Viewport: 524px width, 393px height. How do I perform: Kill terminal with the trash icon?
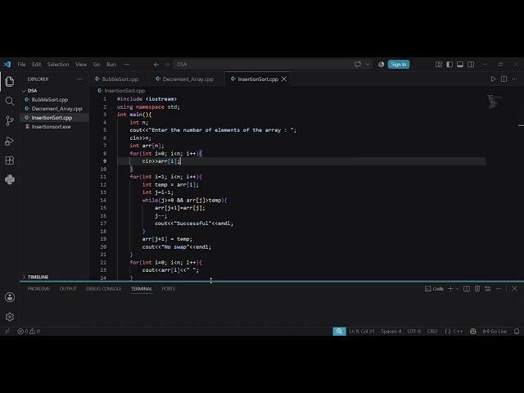tap(477, 289)
